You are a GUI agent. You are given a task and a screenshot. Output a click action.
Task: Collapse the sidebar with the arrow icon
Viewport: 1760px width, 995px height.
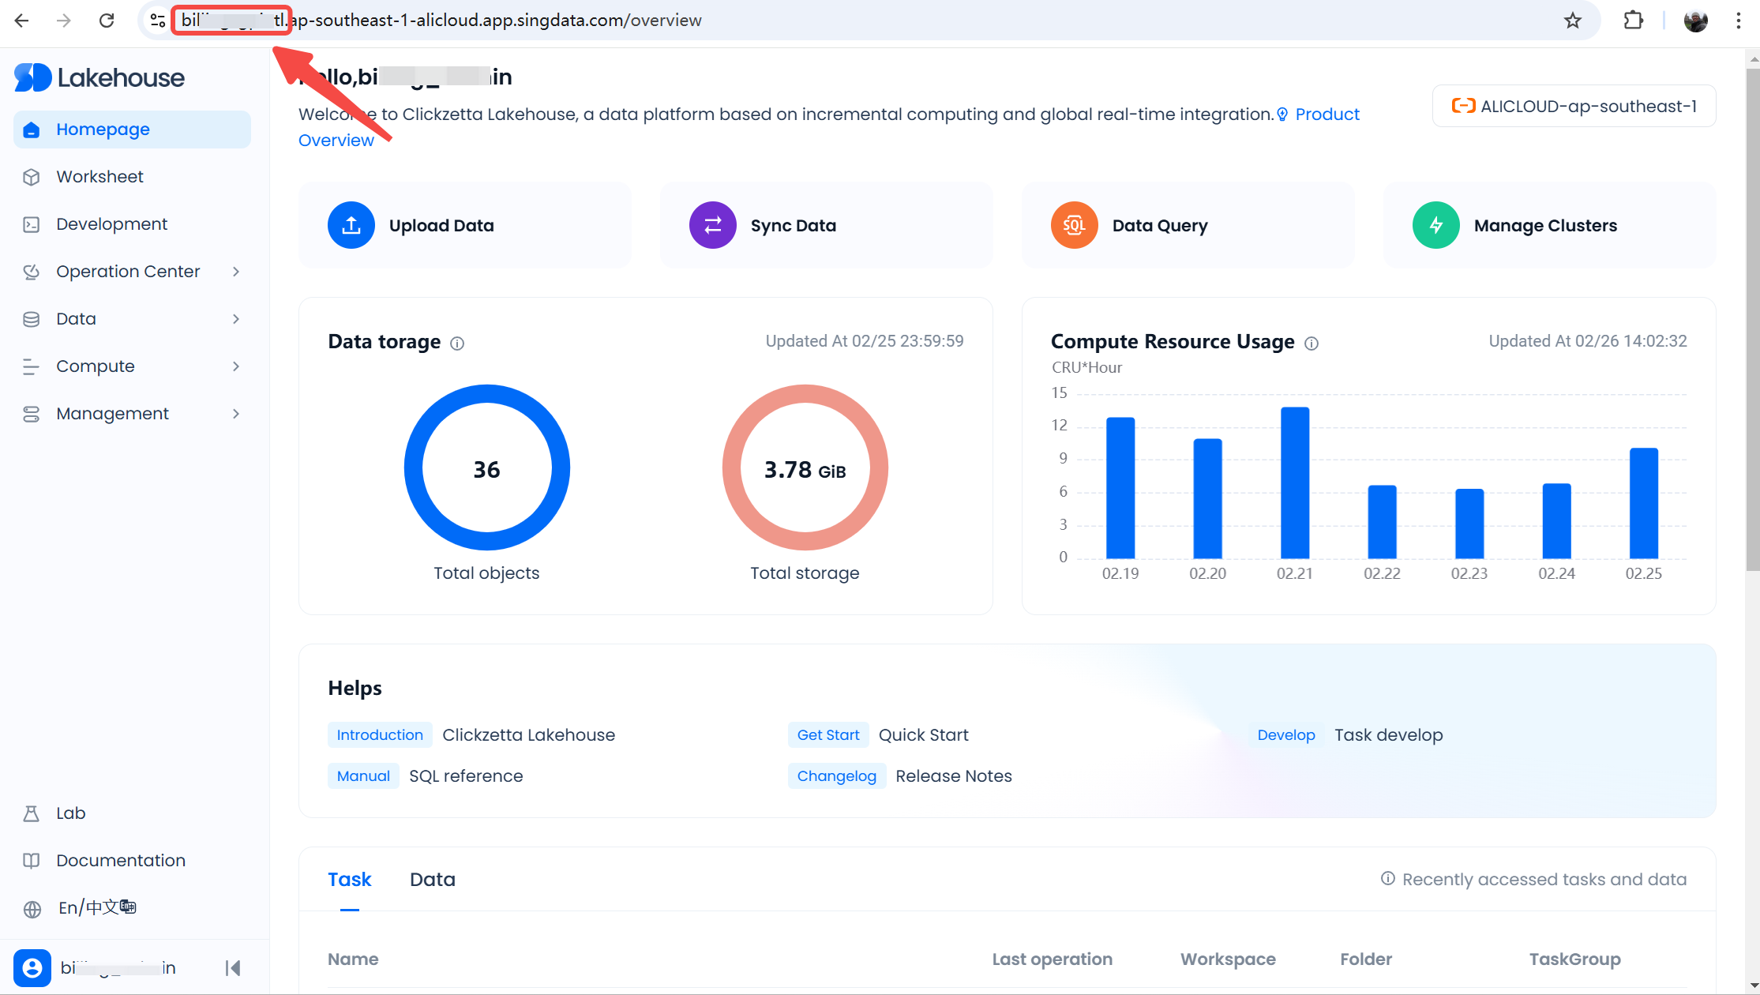pyautogui.click(x=233, y=968)
